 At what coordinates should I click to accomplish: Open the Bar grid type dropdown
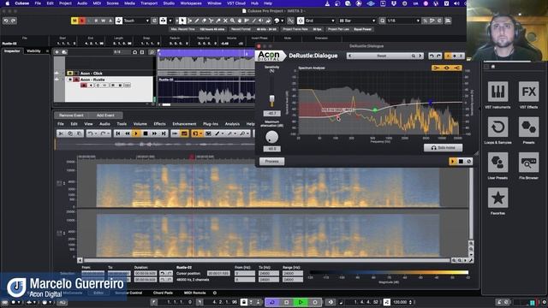[357, 21]
